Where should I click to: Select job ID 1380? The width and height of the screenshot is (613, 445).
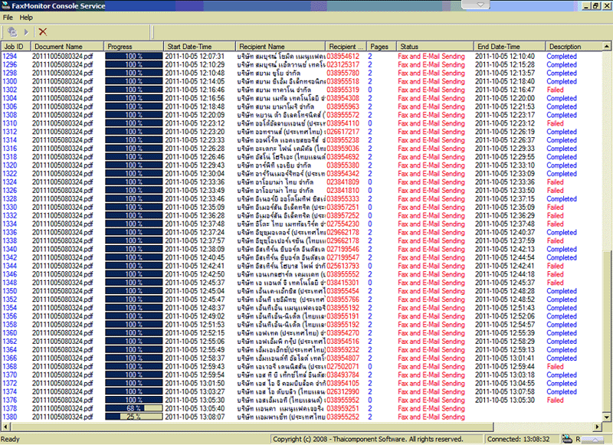tap(10, 417)
